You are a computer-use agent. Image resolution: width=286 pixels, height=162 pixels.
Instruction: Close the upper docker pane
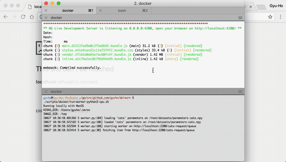[x=46, y=18]
